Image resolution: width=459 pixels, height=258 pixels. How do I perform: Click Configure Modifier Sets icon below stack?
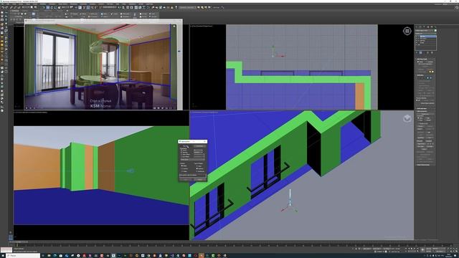tap(432, 52)
